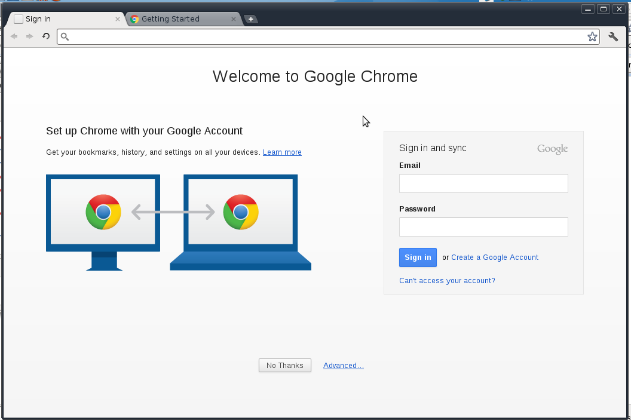Decline sync with No Thanks button

tap(285, 365)
